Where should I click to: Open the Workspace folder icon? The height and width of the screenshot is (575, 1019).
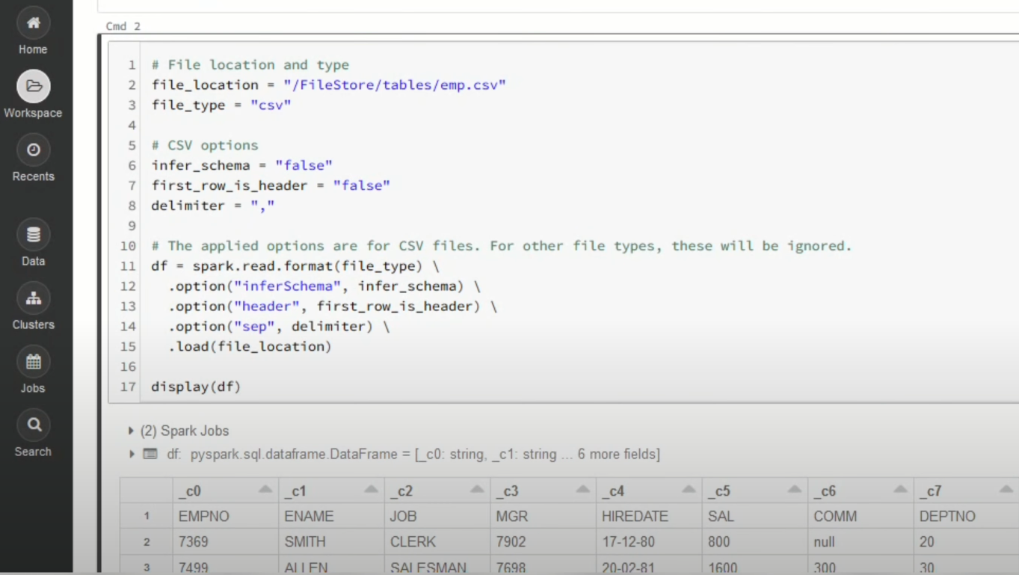tap(34, 86)
